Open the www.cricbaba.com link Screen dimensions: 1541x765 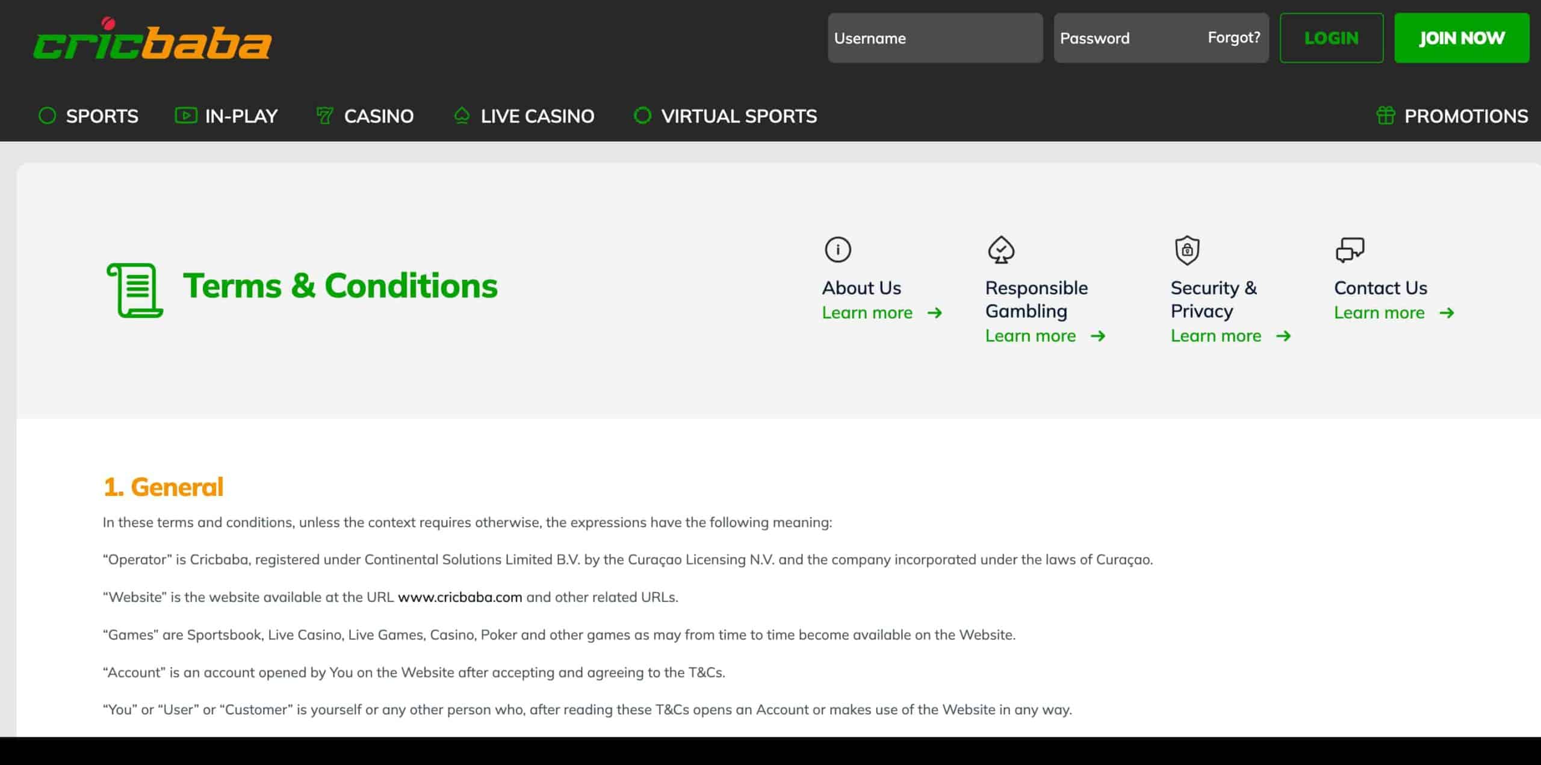click(x=460, y=597)
